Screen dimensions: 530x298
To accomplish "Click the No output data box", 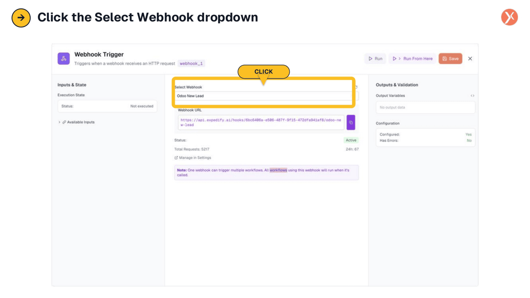I will [425, 107].
